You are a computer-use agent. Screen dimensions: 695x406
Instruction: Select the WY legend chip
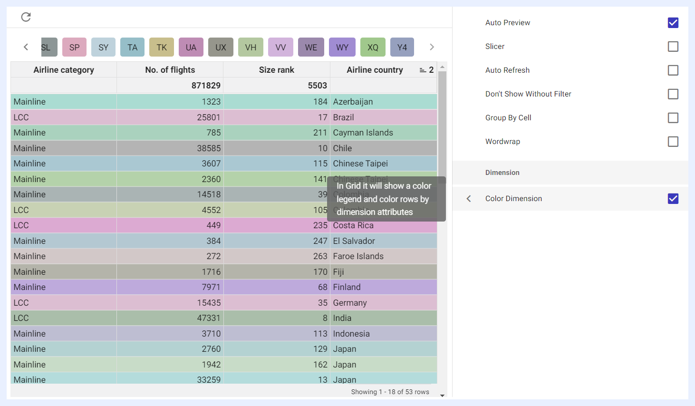tap(342, 47)
